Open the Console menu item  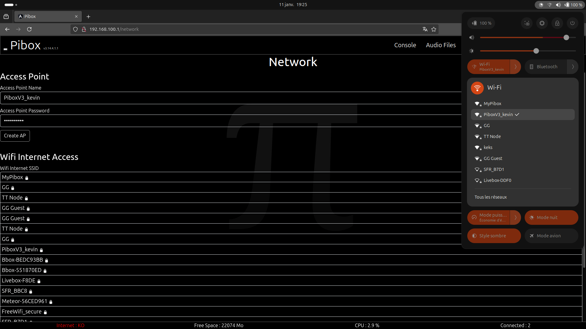pyautogui.click(x=405, y=45)
